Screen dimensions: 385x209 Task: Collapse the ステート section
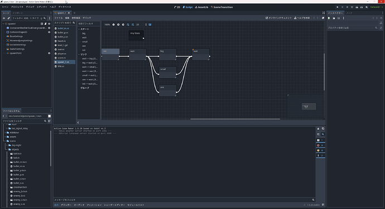point(79,29)
